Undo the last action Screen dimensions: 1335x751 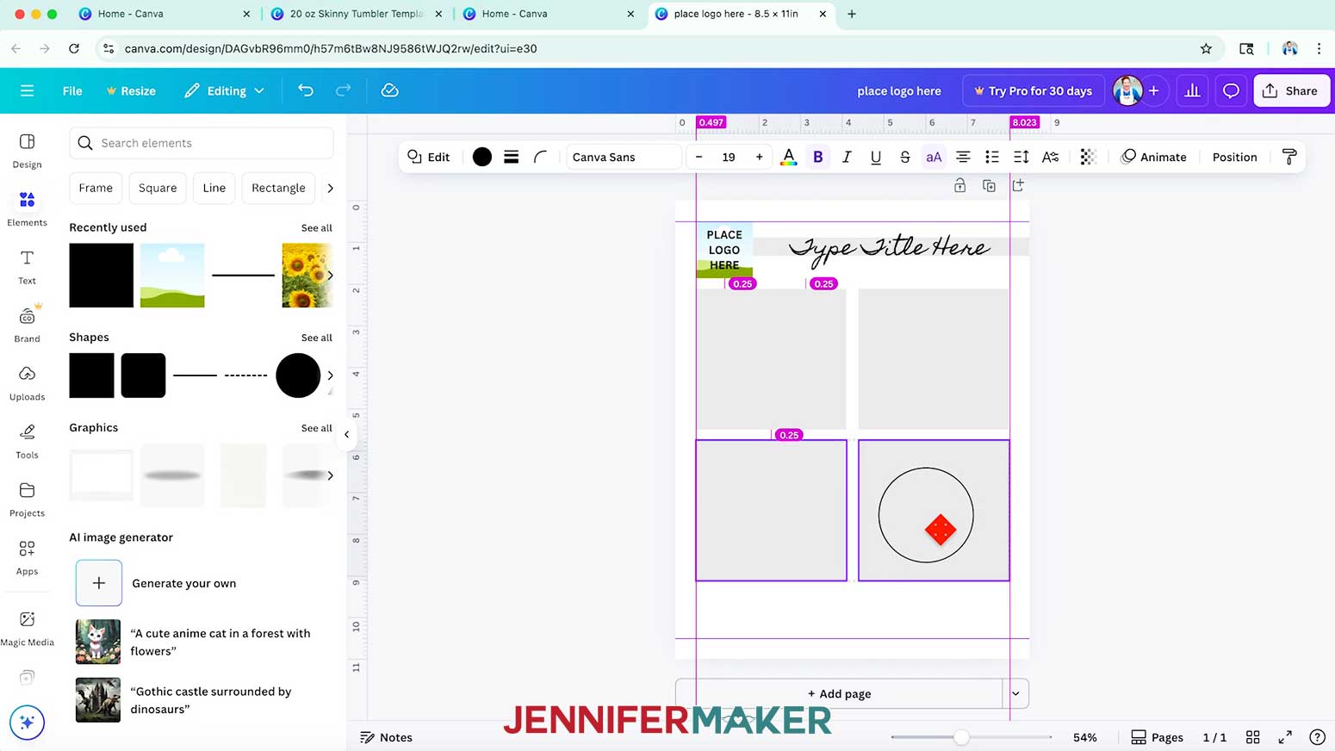[306, 90]
